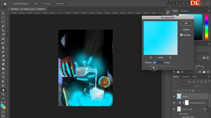
Task: Select the Layers tab
Action: [175, 77]
